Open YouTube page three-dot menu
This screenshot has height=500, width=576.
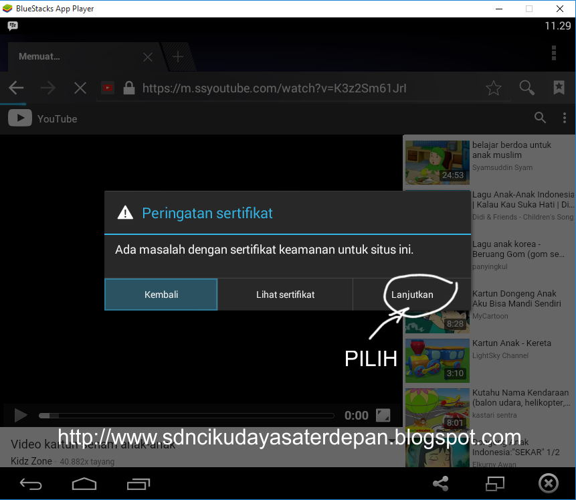(x=564, y=118)
